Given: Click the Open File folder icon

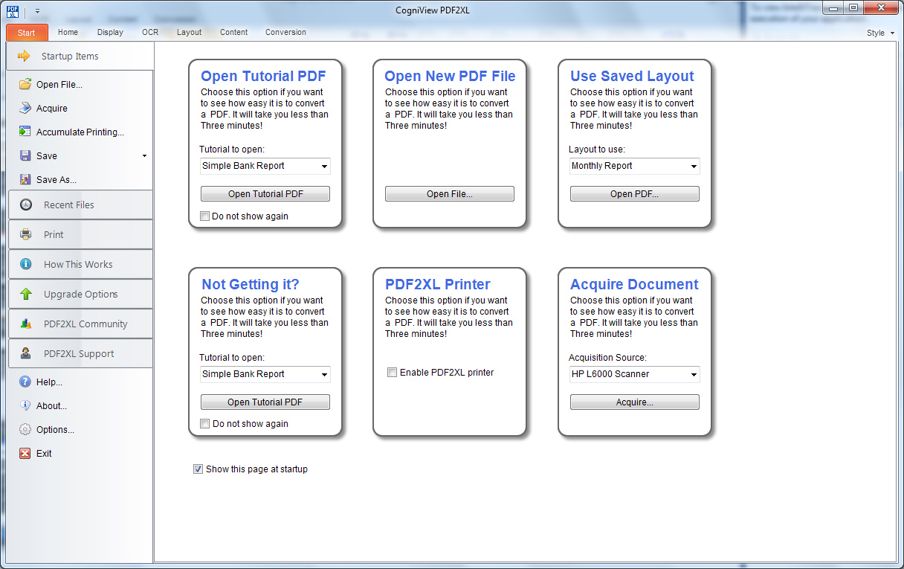Looking at the screenshot, I should 25,84.
